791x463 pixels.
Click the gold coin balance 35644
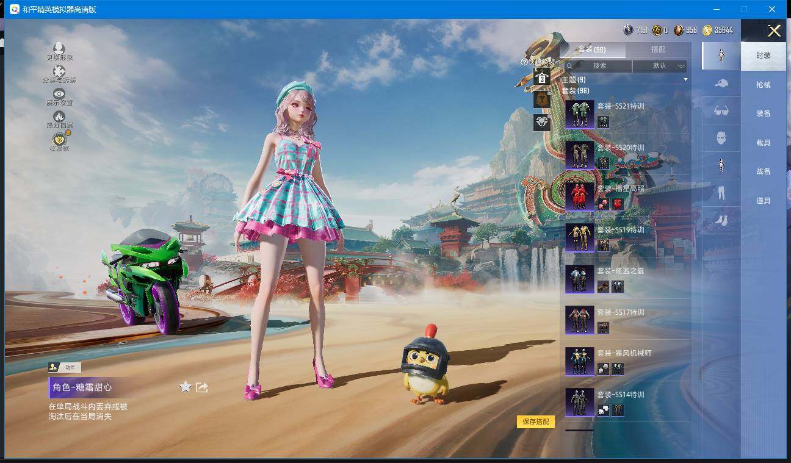(718, 30)
